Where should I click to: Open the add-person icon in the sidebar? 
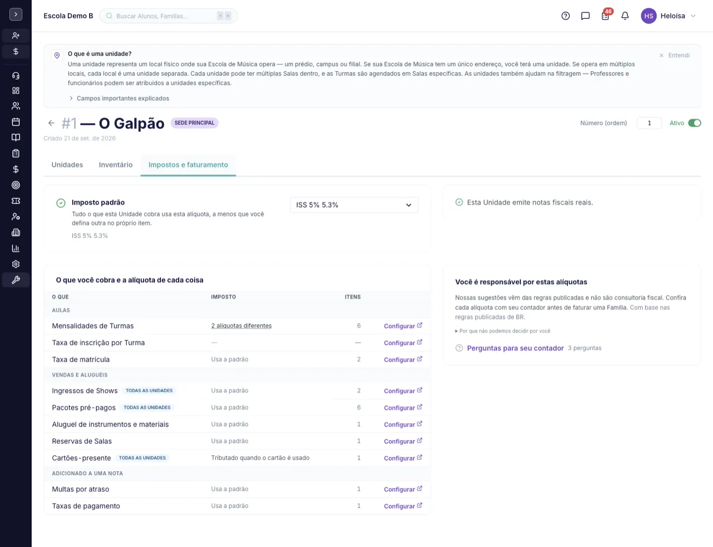(16, 36)
